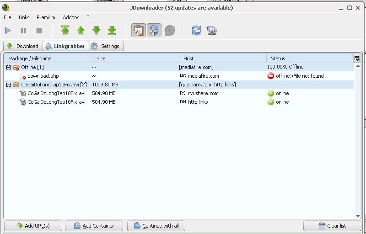Click the Pause downloads icon

[x=23, y=31]
